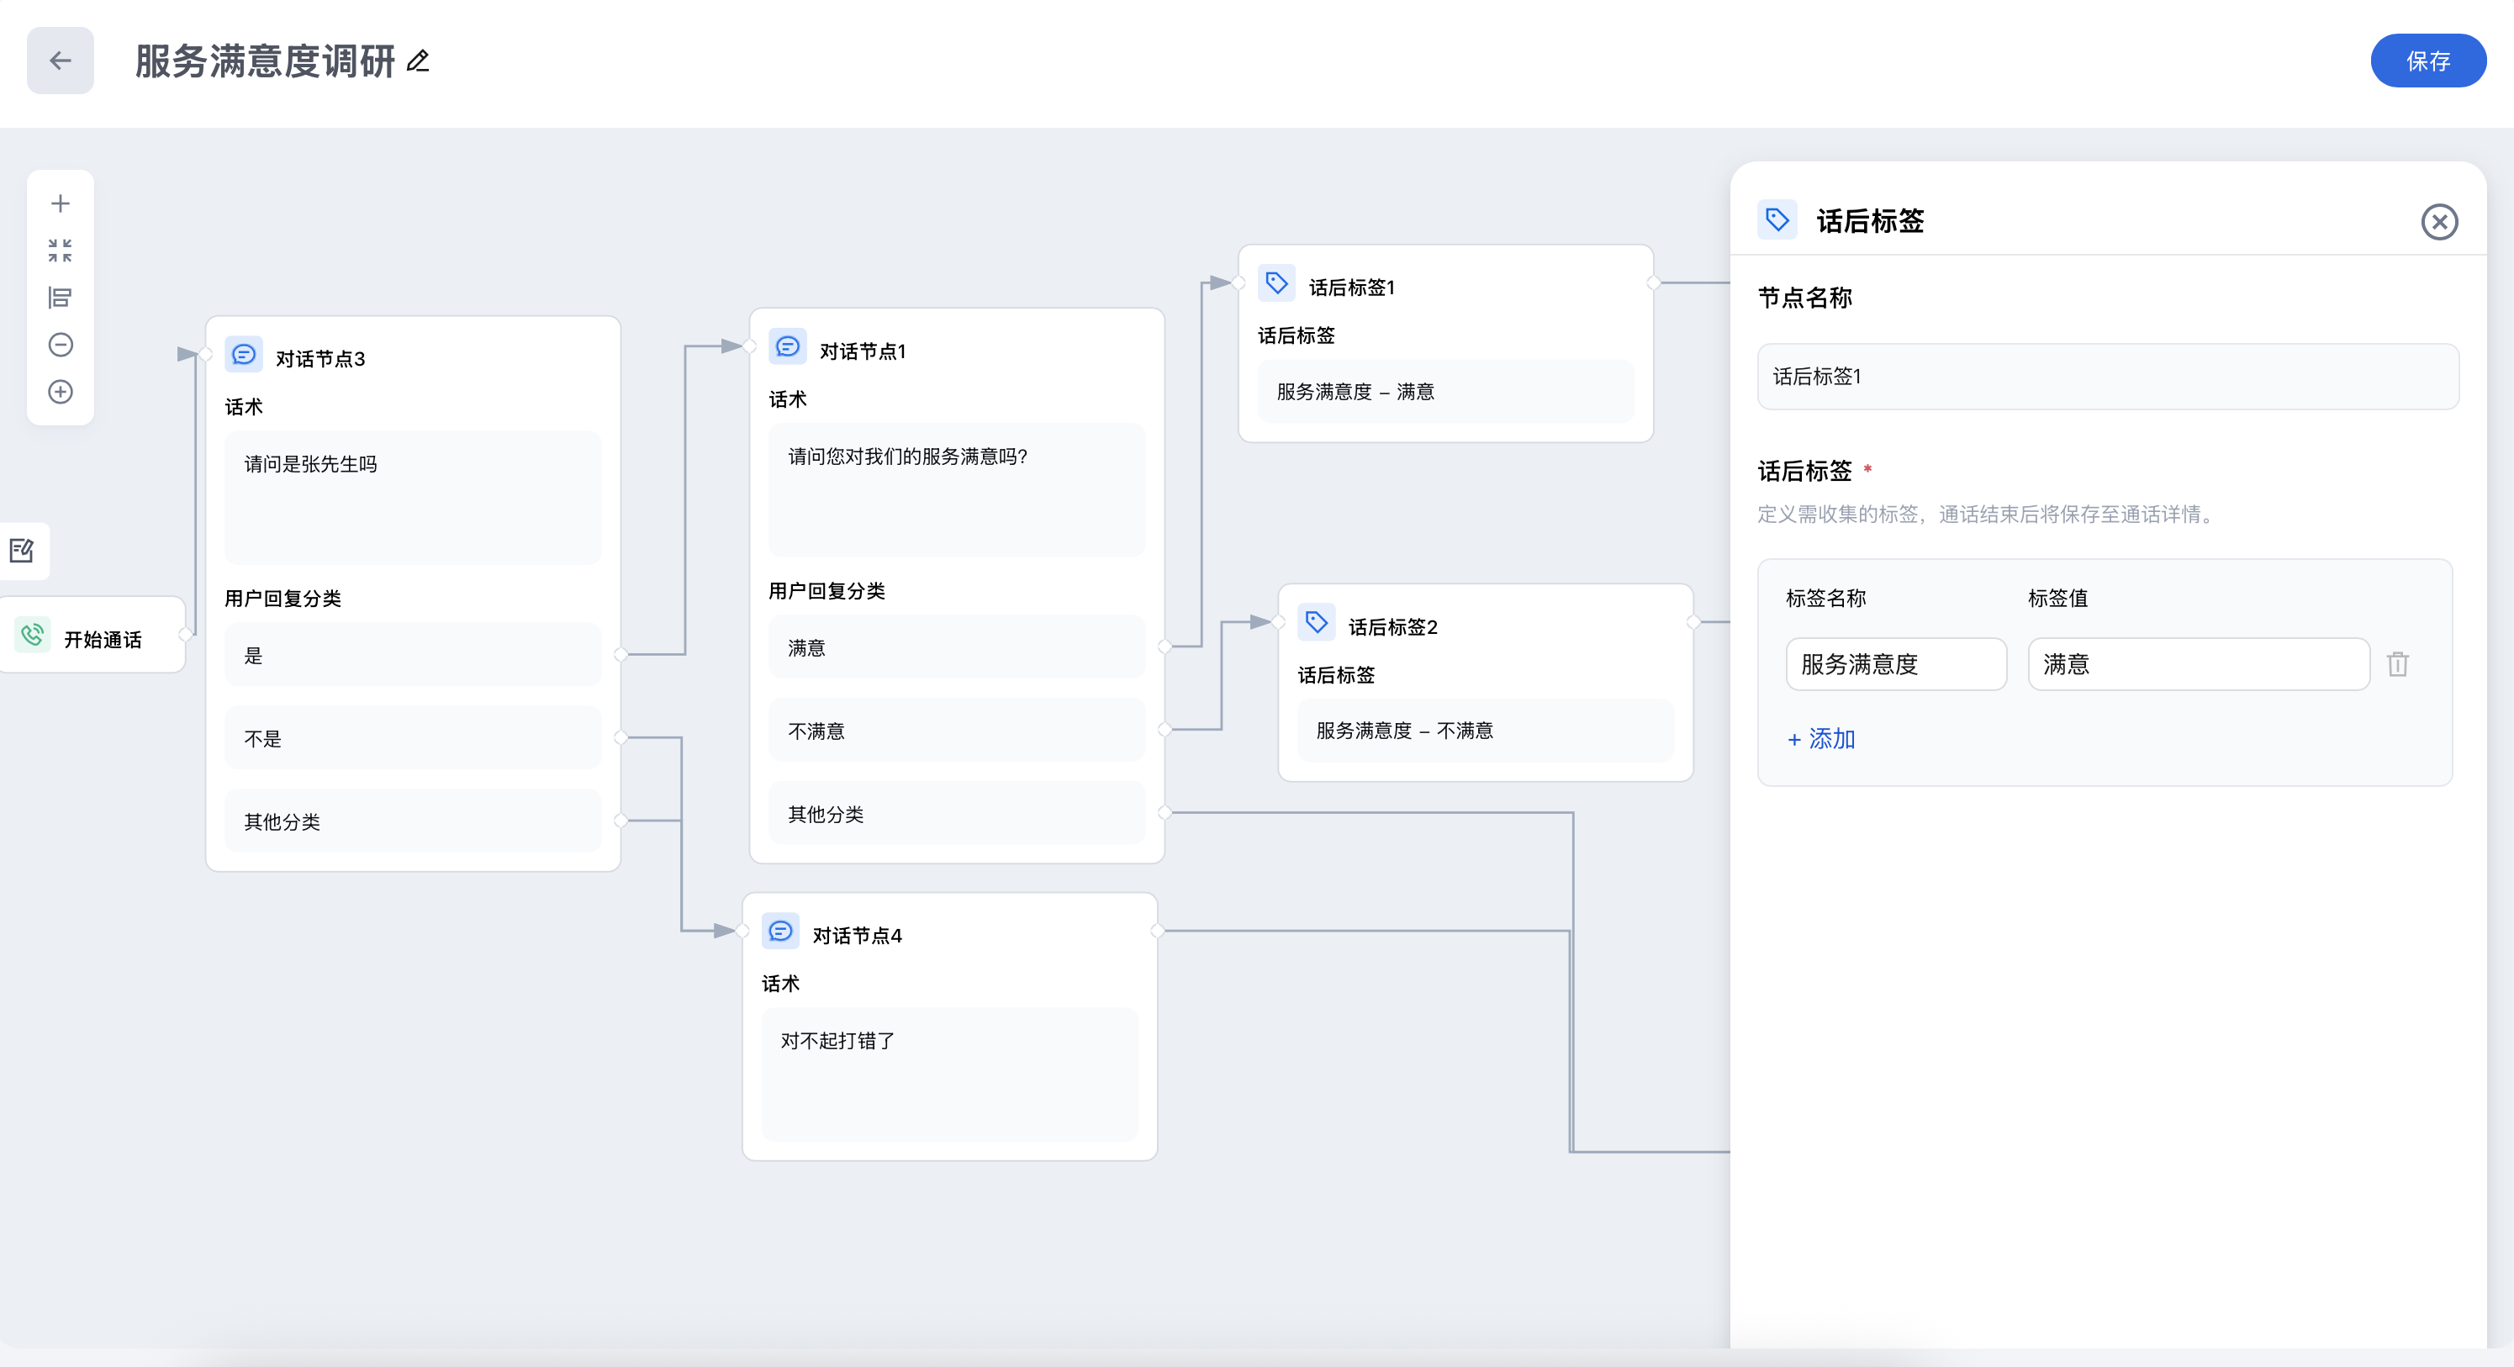2514x1367 pixels.
Task: Click the 节点名称 input field
Action: pyautogui.click(x=2107, y=377)
